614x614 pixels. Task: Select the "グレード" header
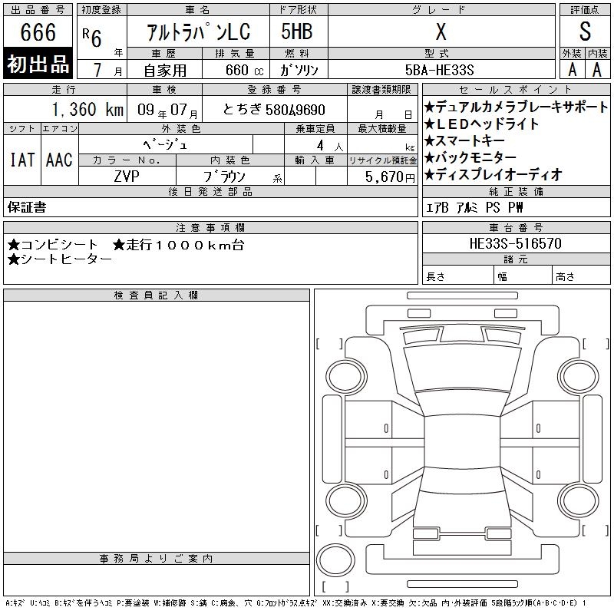(442, 9)
